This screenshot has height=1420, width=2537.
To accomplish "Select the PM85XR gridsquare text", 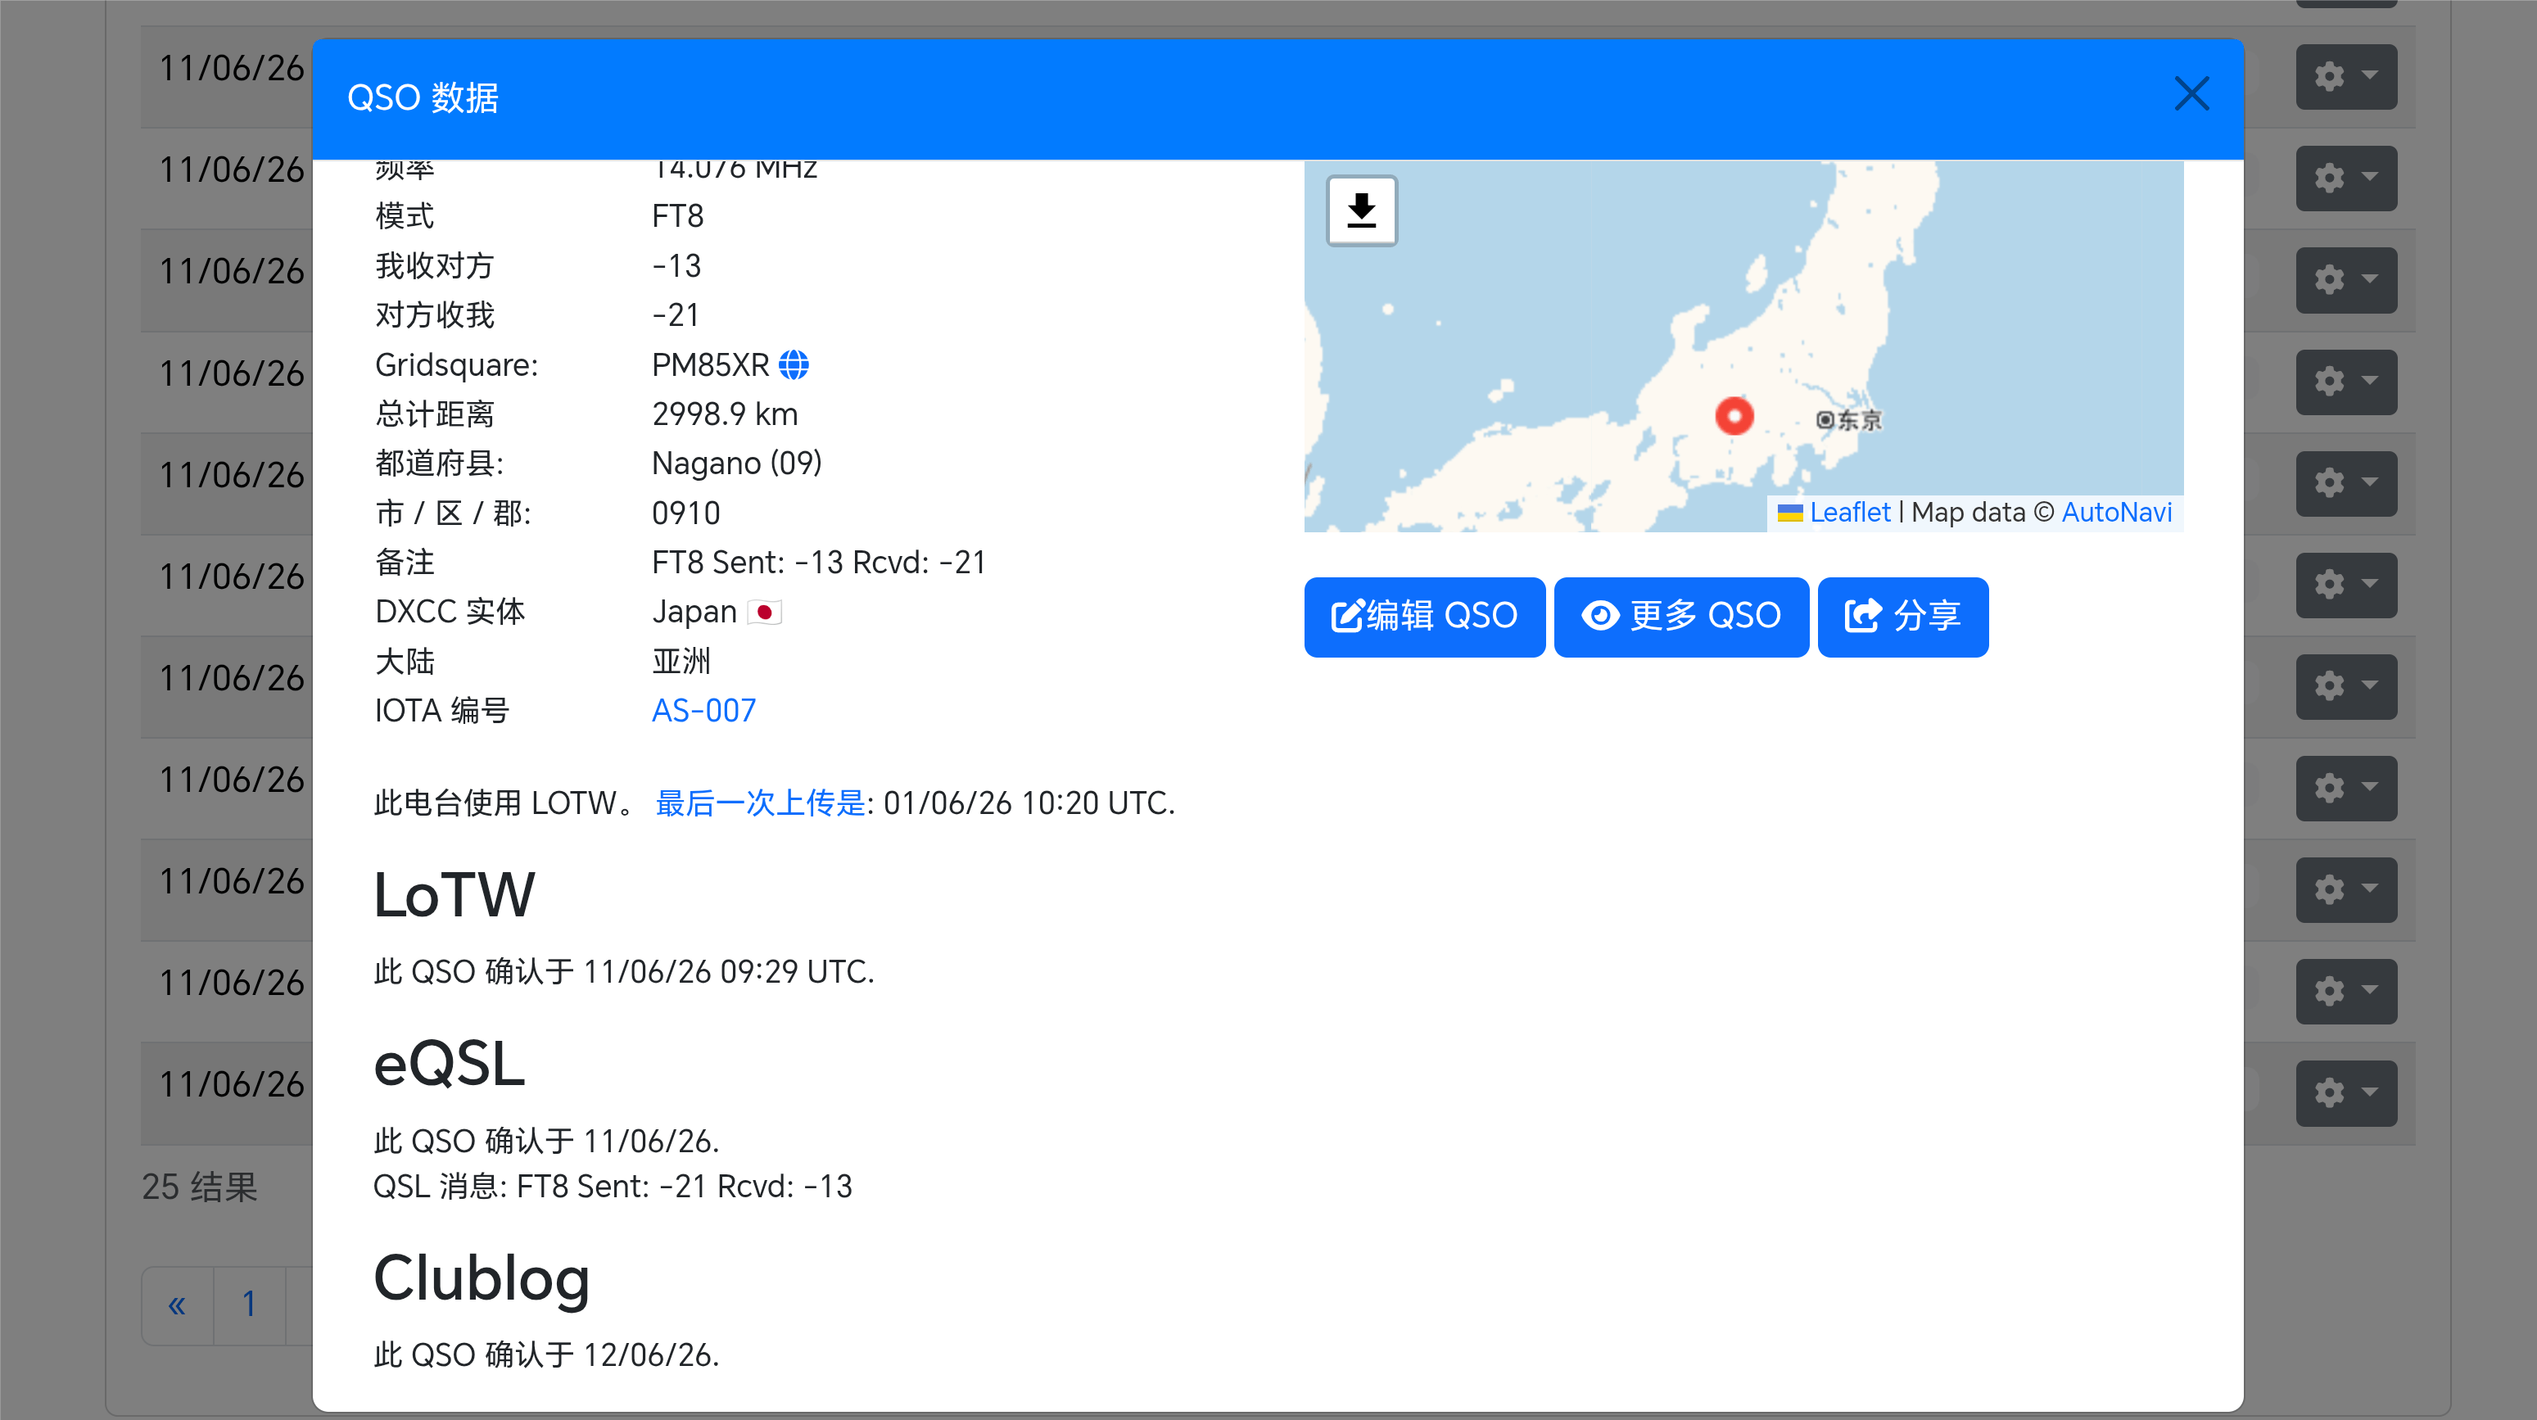I will pos(710,365).
